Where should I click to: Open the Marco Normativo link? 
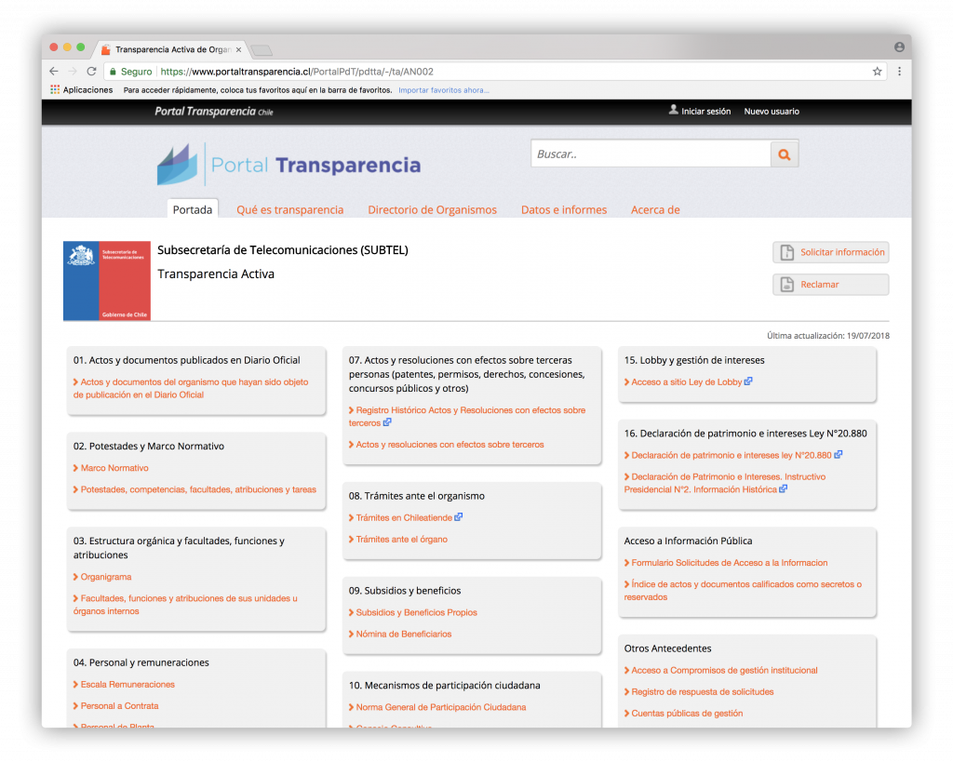(x=114, y=468)
